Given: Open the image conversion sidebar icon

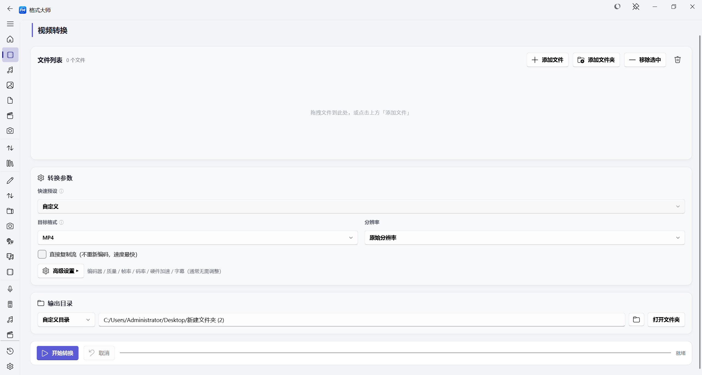Looking at the screenshot, I should [x=10, y=85].
